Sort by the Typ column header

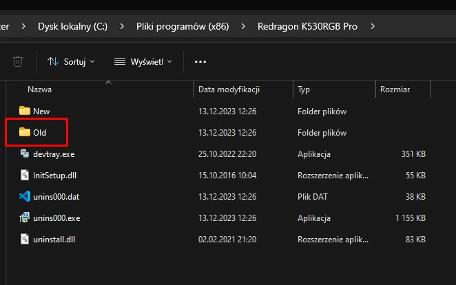pos(304,89)
